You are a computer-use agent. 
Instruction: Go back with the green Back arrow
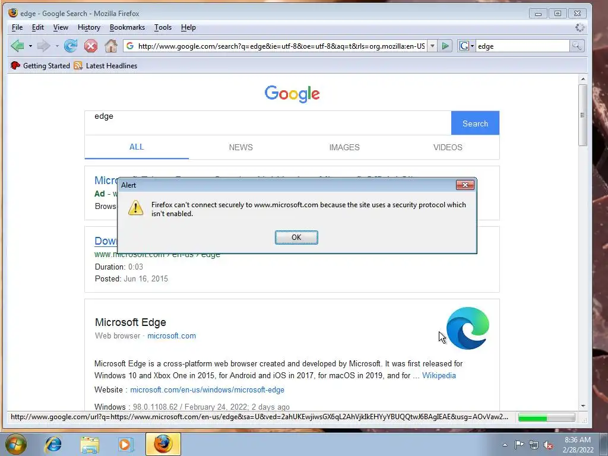pos(17,46)
